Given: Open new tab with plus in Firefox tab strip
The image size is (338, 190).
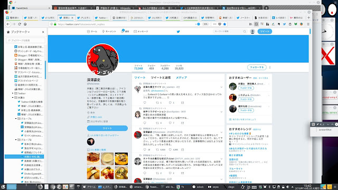Looking at the screenshot, I should (308, 17).
